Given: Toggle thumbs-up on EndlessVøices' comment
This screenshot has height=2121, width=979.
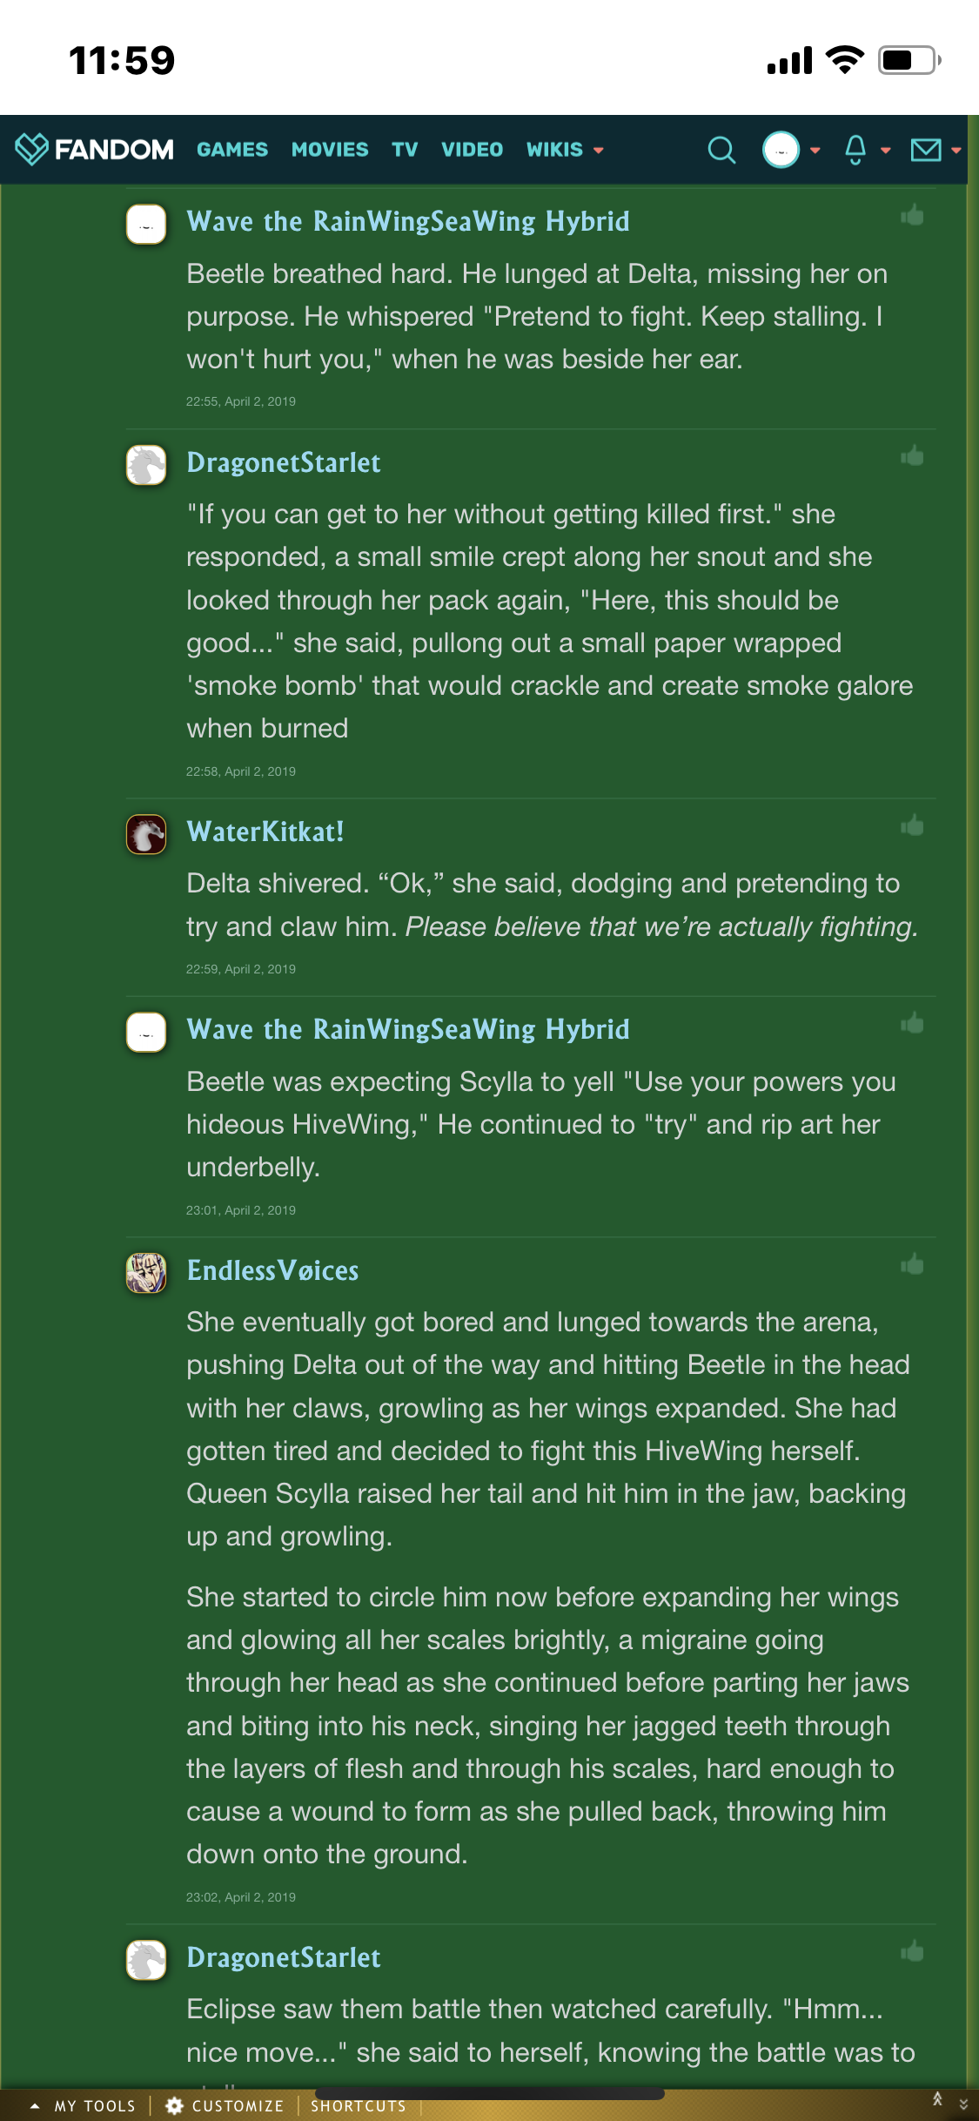Looking at the screenshot, I should click(x=912, y=1264).
